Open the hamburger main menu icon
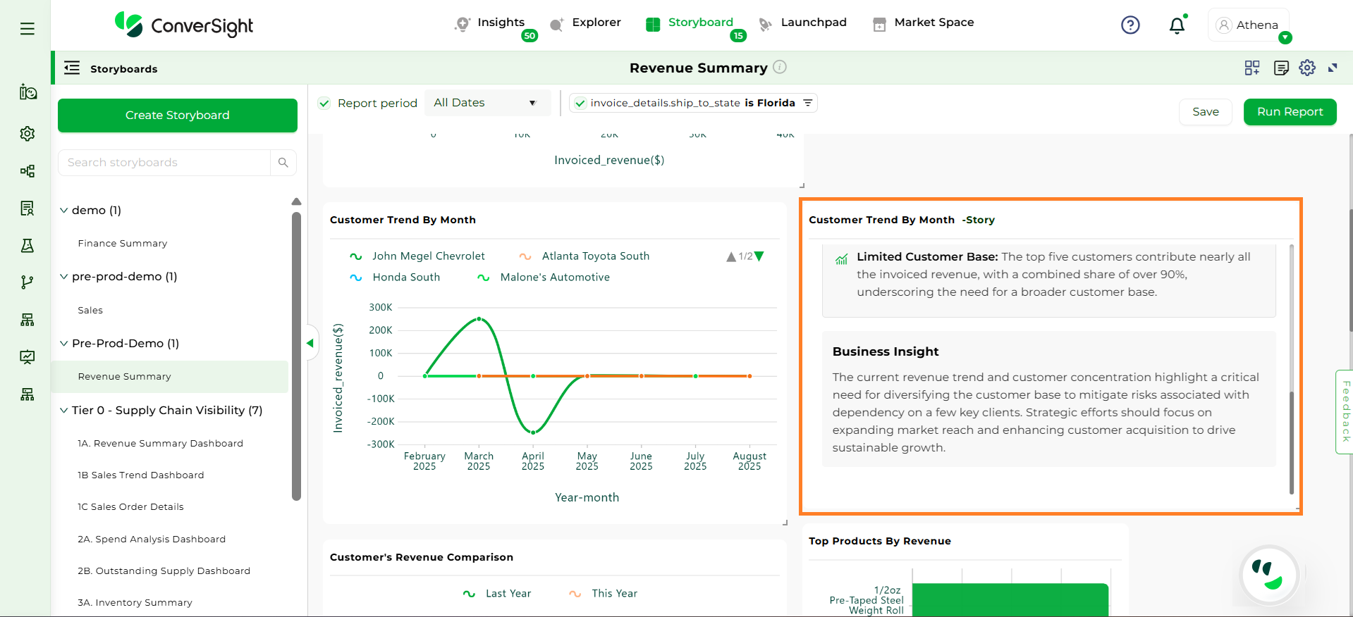Screen dimensions: 1353x617 27,29
